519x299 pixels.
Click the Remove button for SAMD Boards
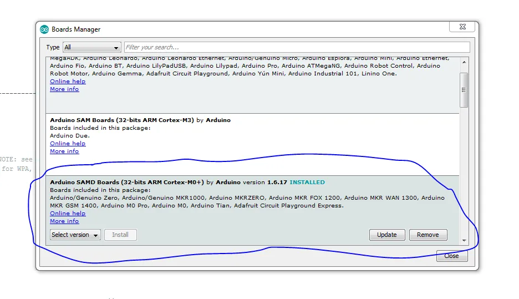coord(428,235)
